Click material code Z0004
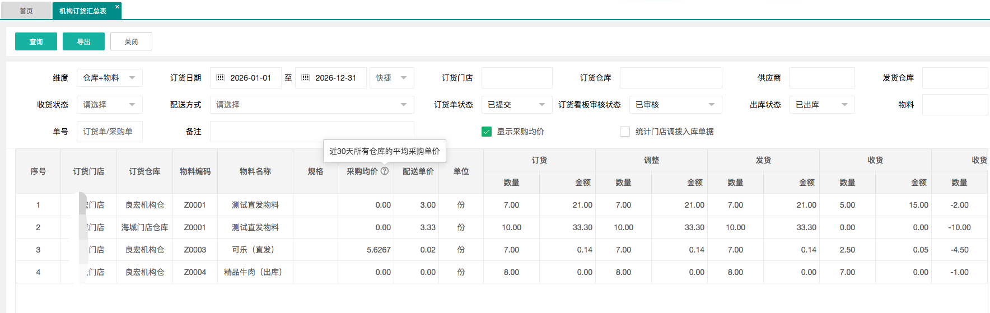 [195, 272]
